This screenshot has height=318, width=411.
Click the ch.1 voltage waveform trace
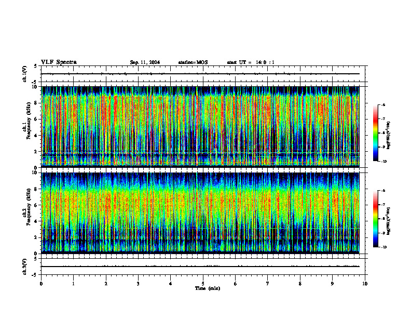point(200,74)
